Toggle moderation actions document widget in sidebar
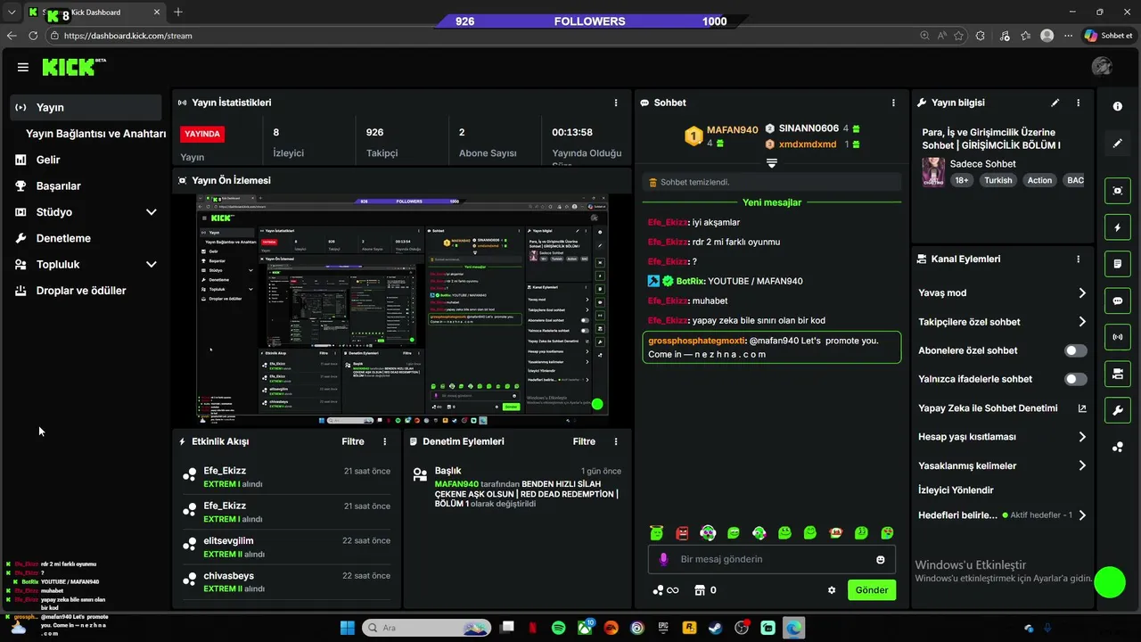The image size is (1141, 642). [x=1118, y=264]
